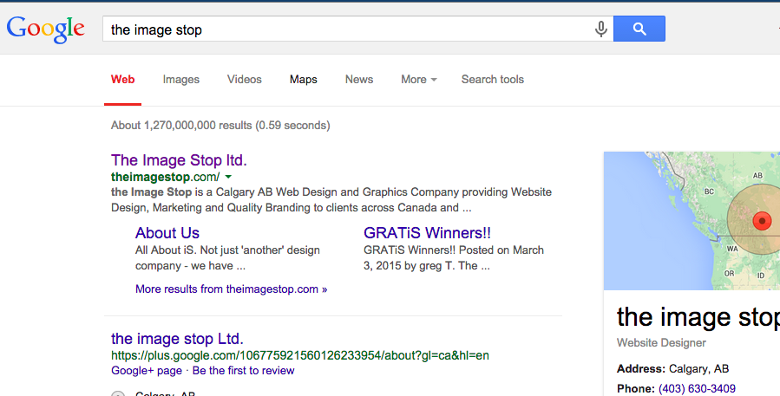Expand the green arrow beside theimagestop.com
The image size is (780, 396).
(x=228, y=177)
